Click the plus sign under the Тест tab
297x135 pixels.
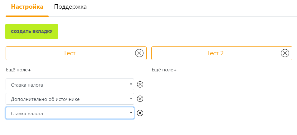tap(29, 70)
